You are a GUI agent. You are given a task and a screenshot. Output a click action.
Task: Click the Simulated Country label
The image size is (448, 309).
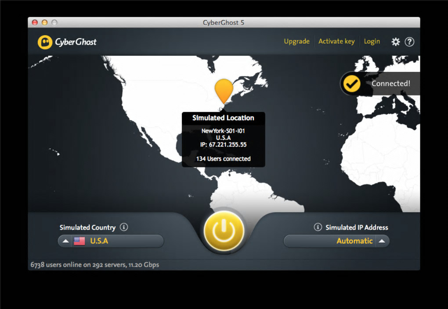(x=87, y=227)
